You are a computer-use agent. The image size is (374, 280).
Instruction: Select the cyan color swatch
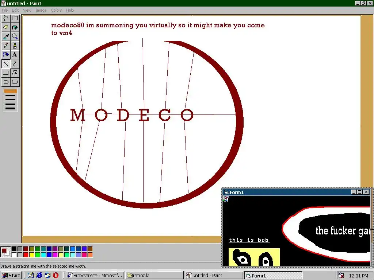[43, 255]
